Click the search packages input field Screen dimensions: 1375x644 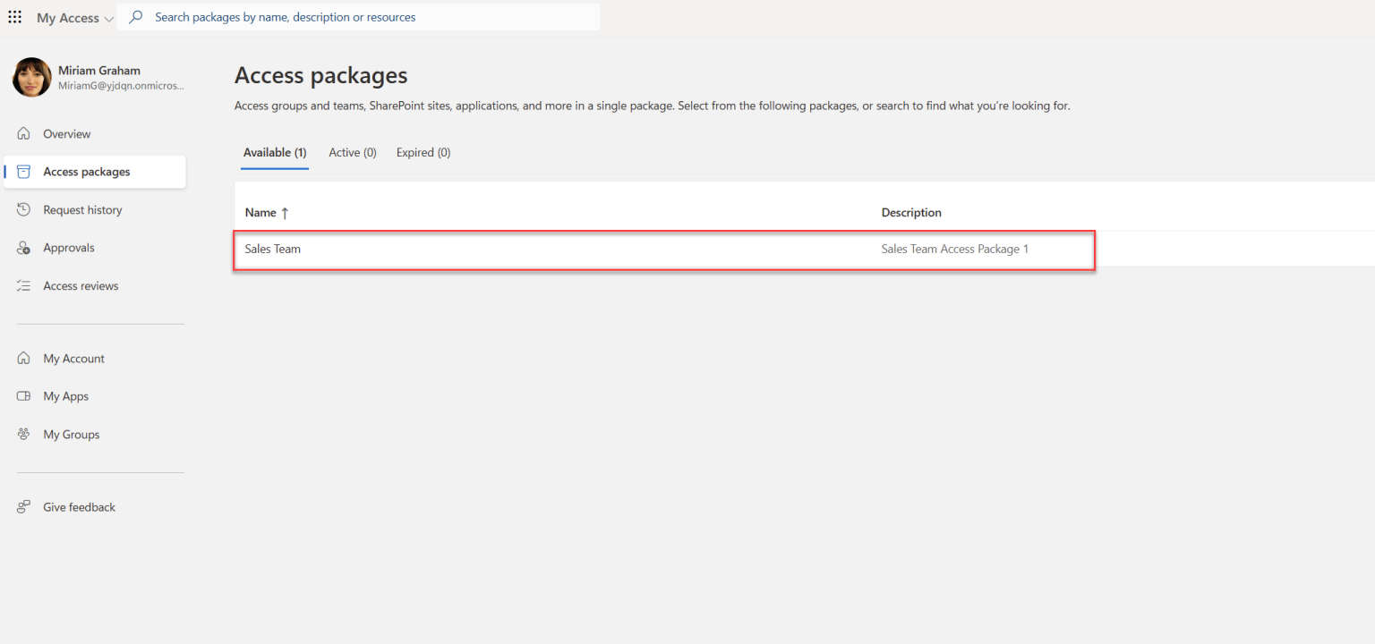[x=358, y=16]
